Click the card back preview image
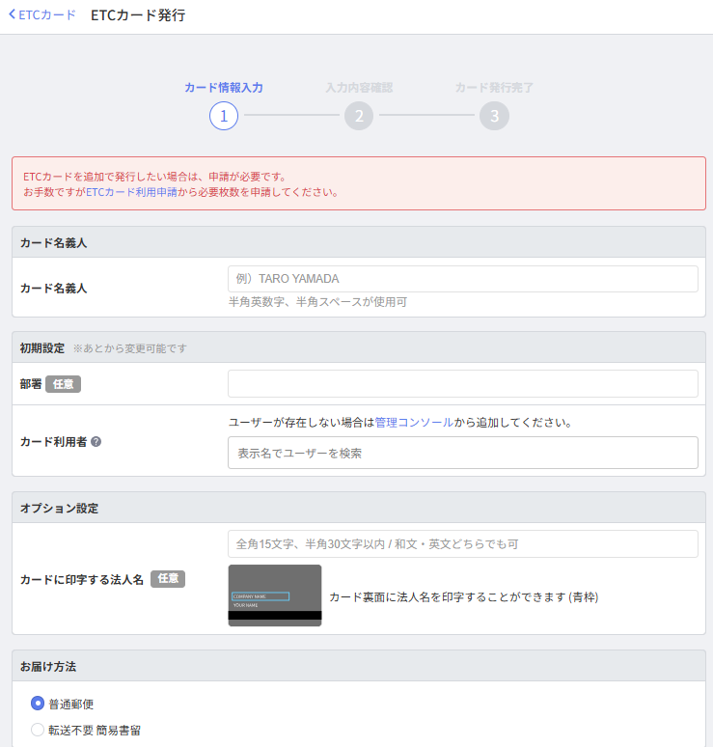This screenshot has height=747, width=713. tap(275, 595)
